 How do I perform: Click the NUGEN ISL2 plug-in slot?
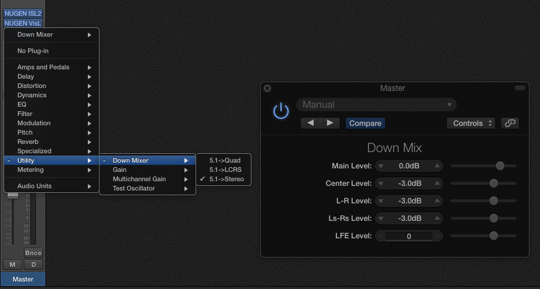pyautogui.click(x=23, y=13)
